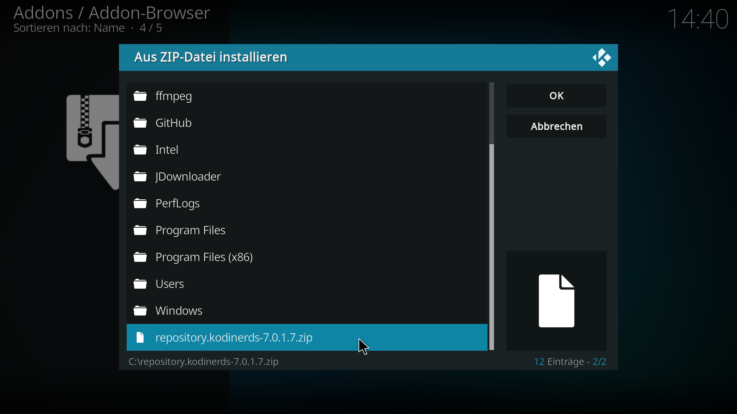Click the PerfLogs folder icon
This screenshot has width=737, height=414.
pos(140,204)
